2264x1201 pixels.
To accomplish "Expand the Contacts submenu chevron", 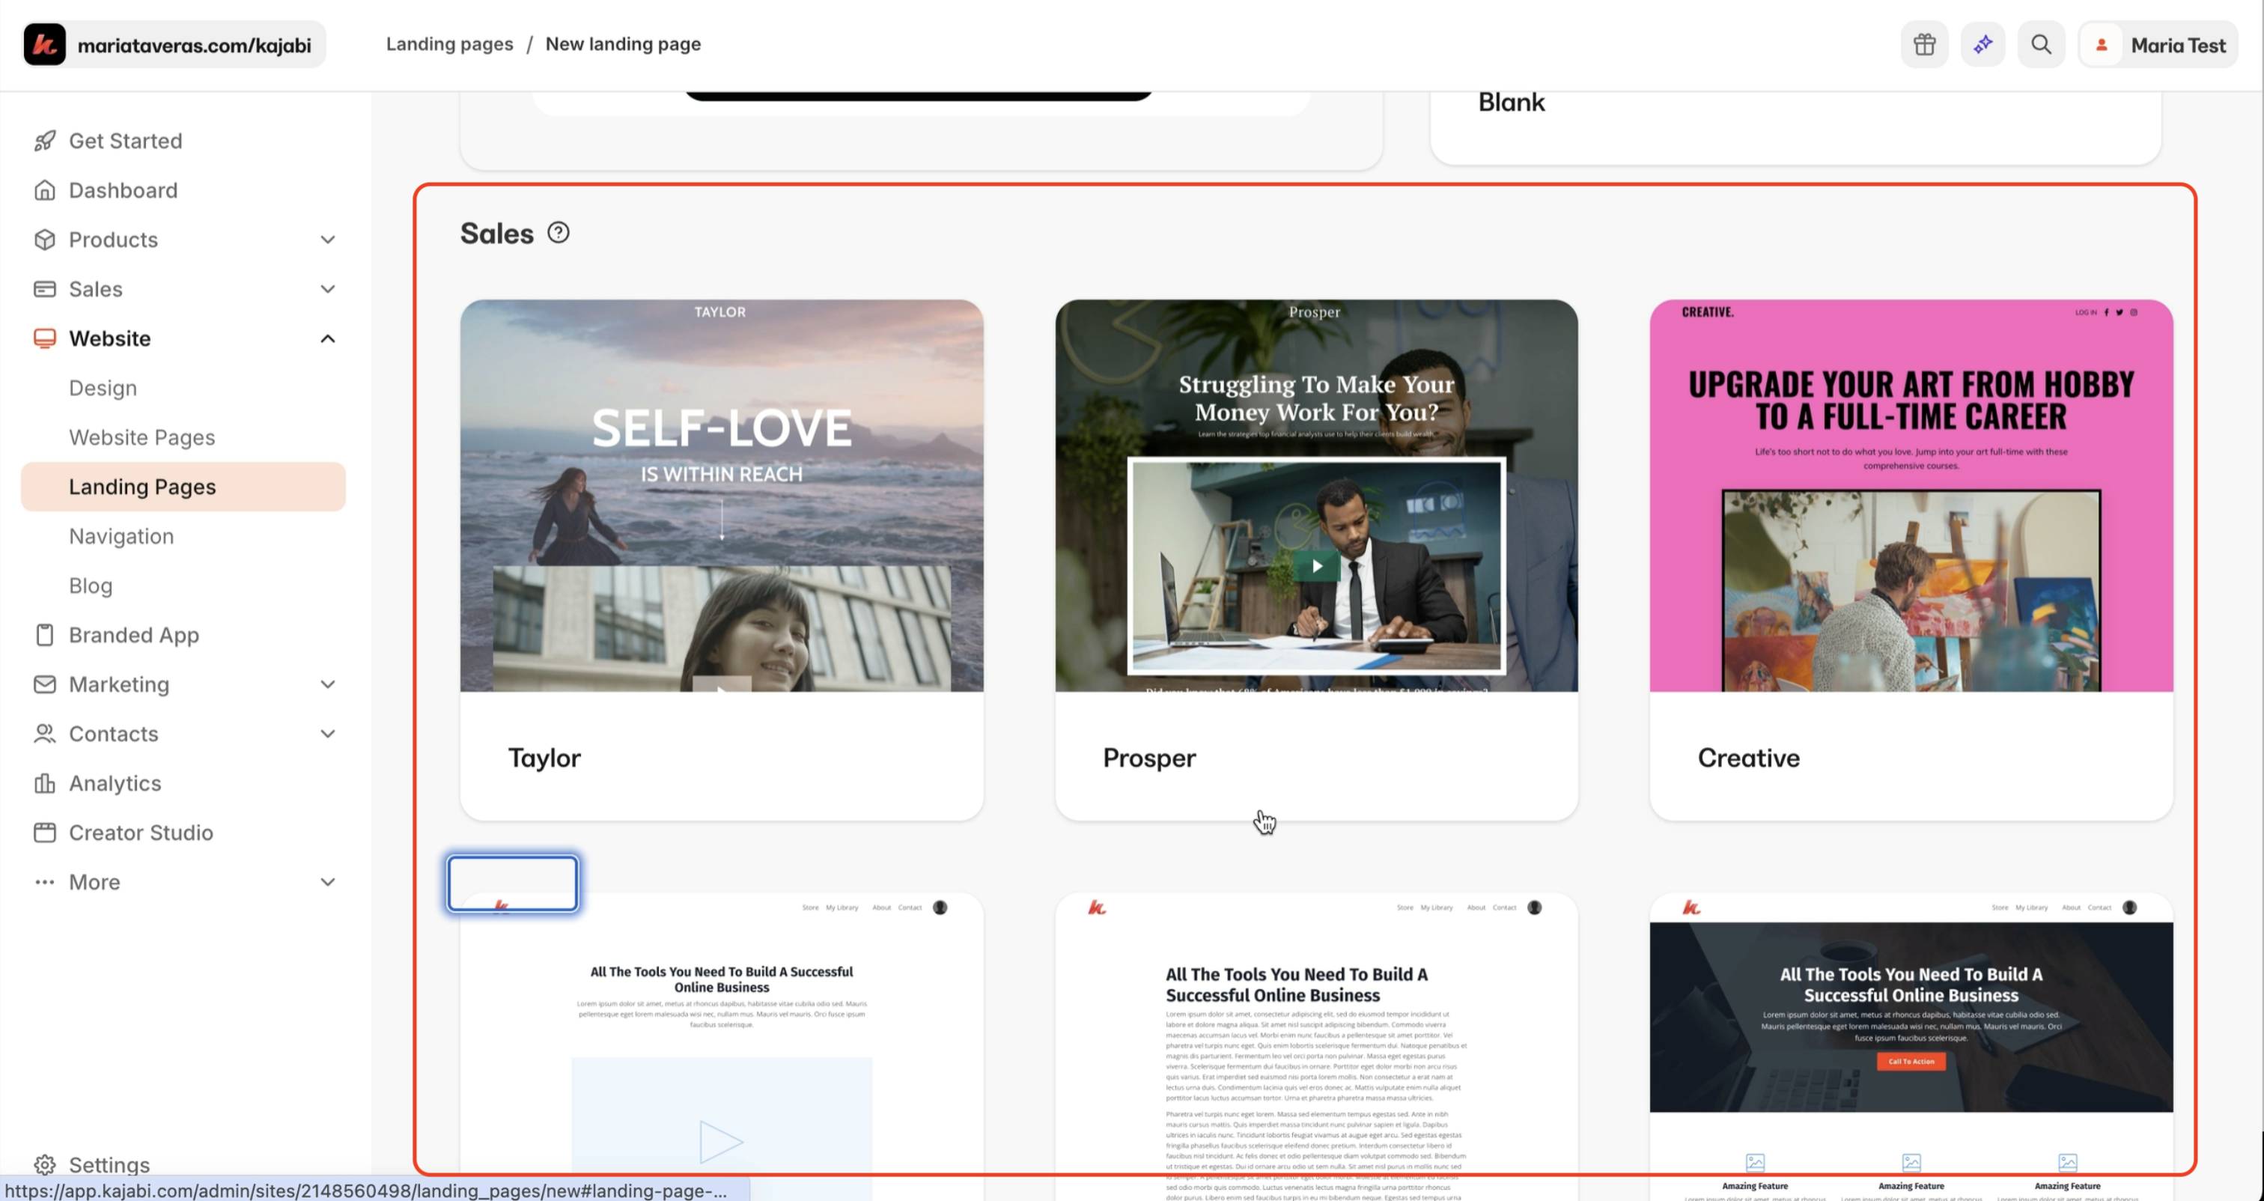I will [x=328, y=733].
